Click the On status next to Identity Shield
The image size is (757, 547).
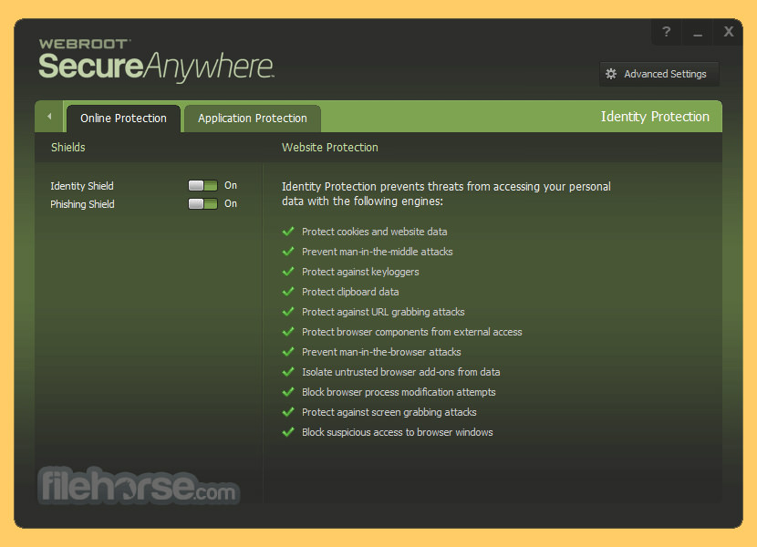pyautogui.click(x=231, y=185)
